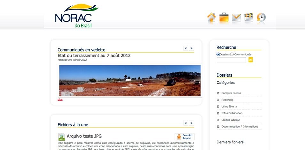Open the red 'plus' link

point(60,100)
